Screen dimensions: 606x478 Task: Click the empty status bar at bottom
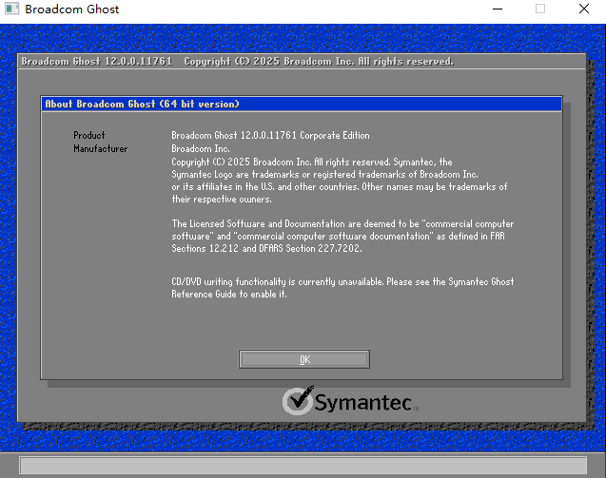[303, 465]
